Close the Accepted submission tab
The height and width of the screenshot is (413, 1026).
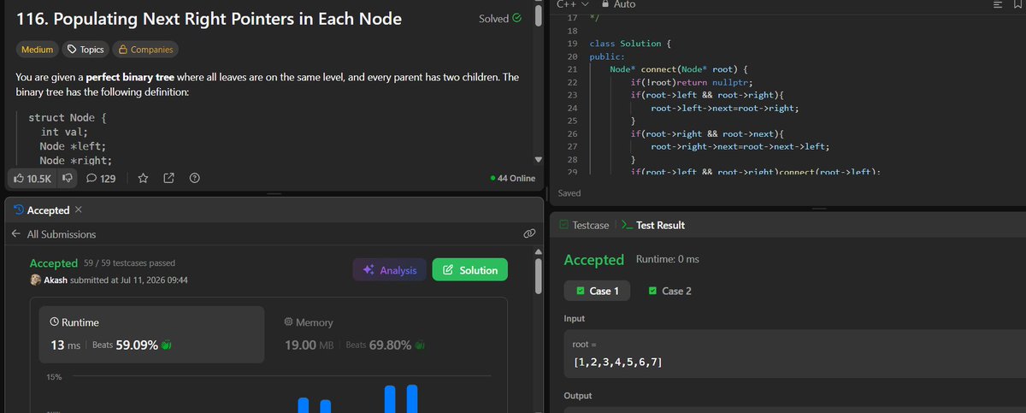(x=79, y=210)
